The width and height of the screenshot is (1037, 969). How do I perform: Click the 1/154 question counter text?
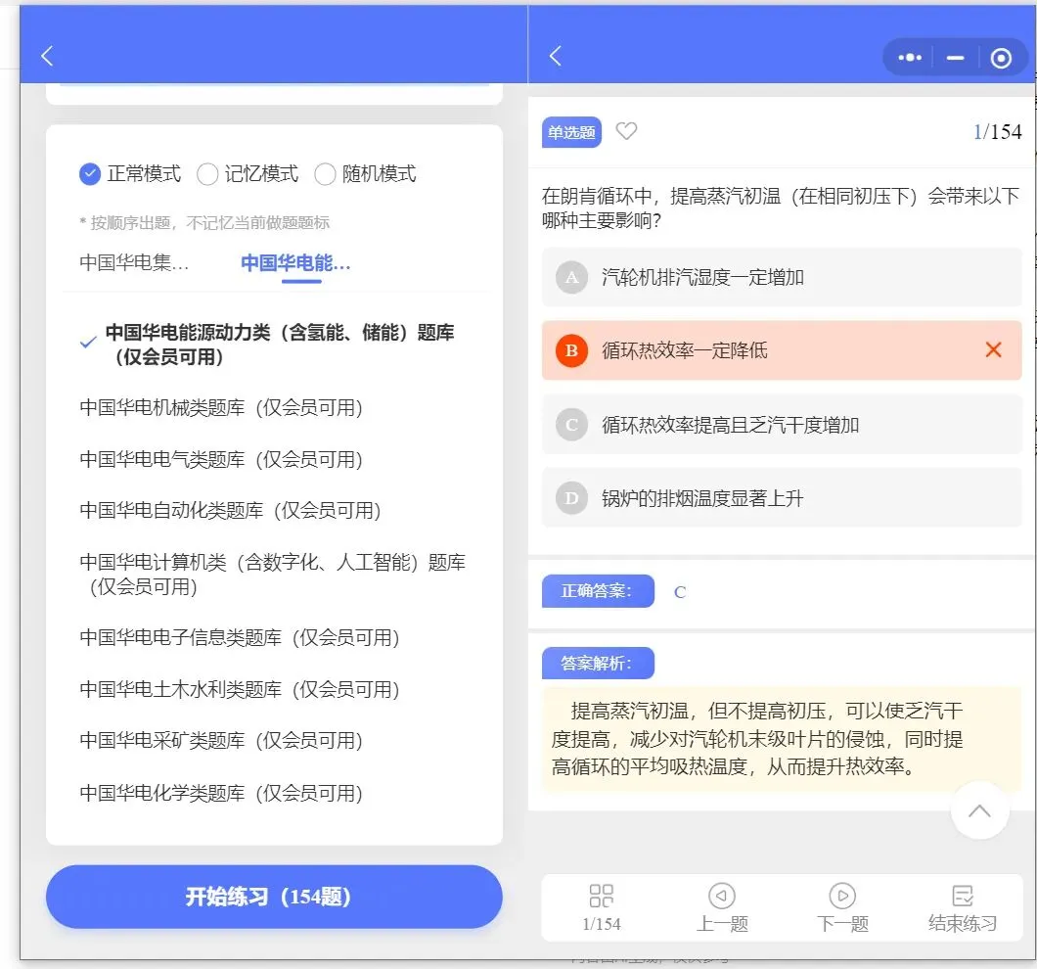click(x=997, y=132)
